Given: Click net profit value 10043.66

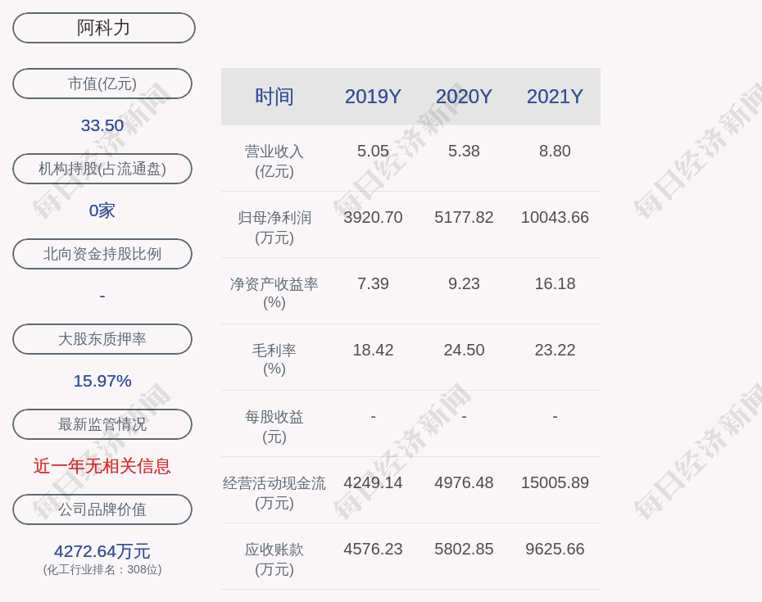Looking at the screenshot, I should (555, 217).
